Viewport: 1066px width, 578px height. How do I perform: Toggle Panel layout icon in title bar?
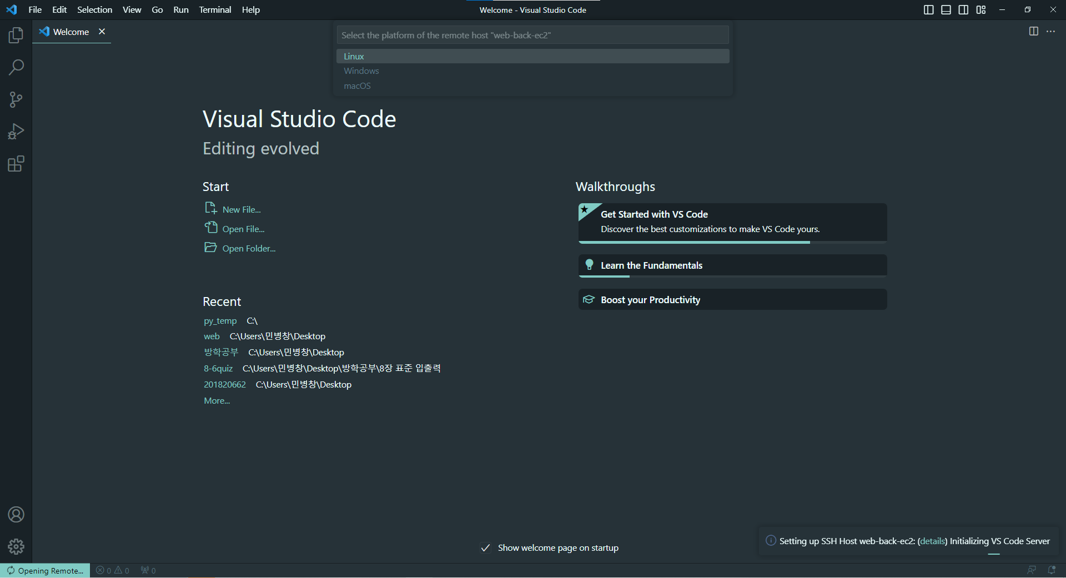[x=946, y=9]
